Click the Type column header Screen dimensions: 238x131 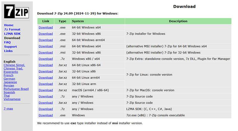[62, 21]
